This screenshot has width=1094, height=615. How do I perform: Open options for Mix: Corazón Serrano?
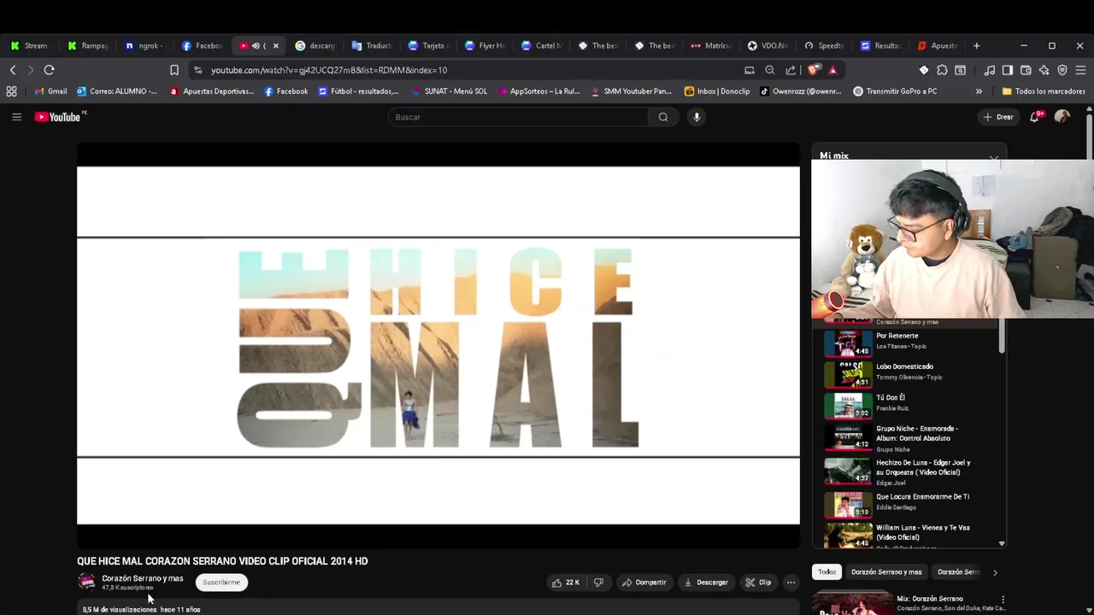[x=1003, y=600]
